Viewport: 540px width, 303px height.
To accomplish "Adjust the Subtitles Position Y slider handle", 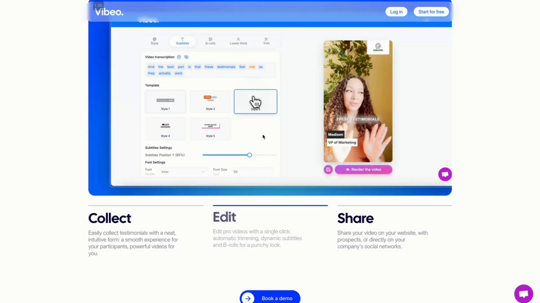I will 249,155.
